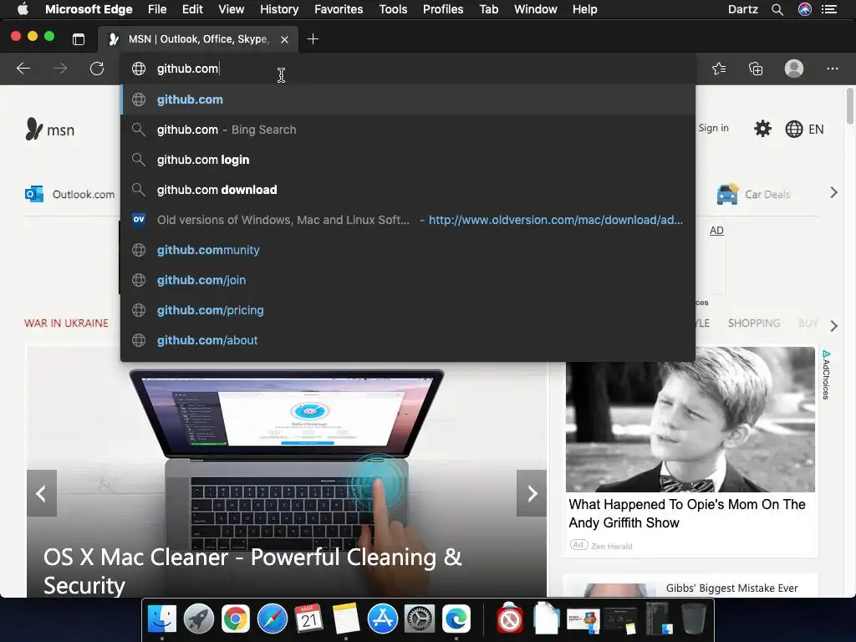
Task: Open the History menu
Action: pos(279,9)
